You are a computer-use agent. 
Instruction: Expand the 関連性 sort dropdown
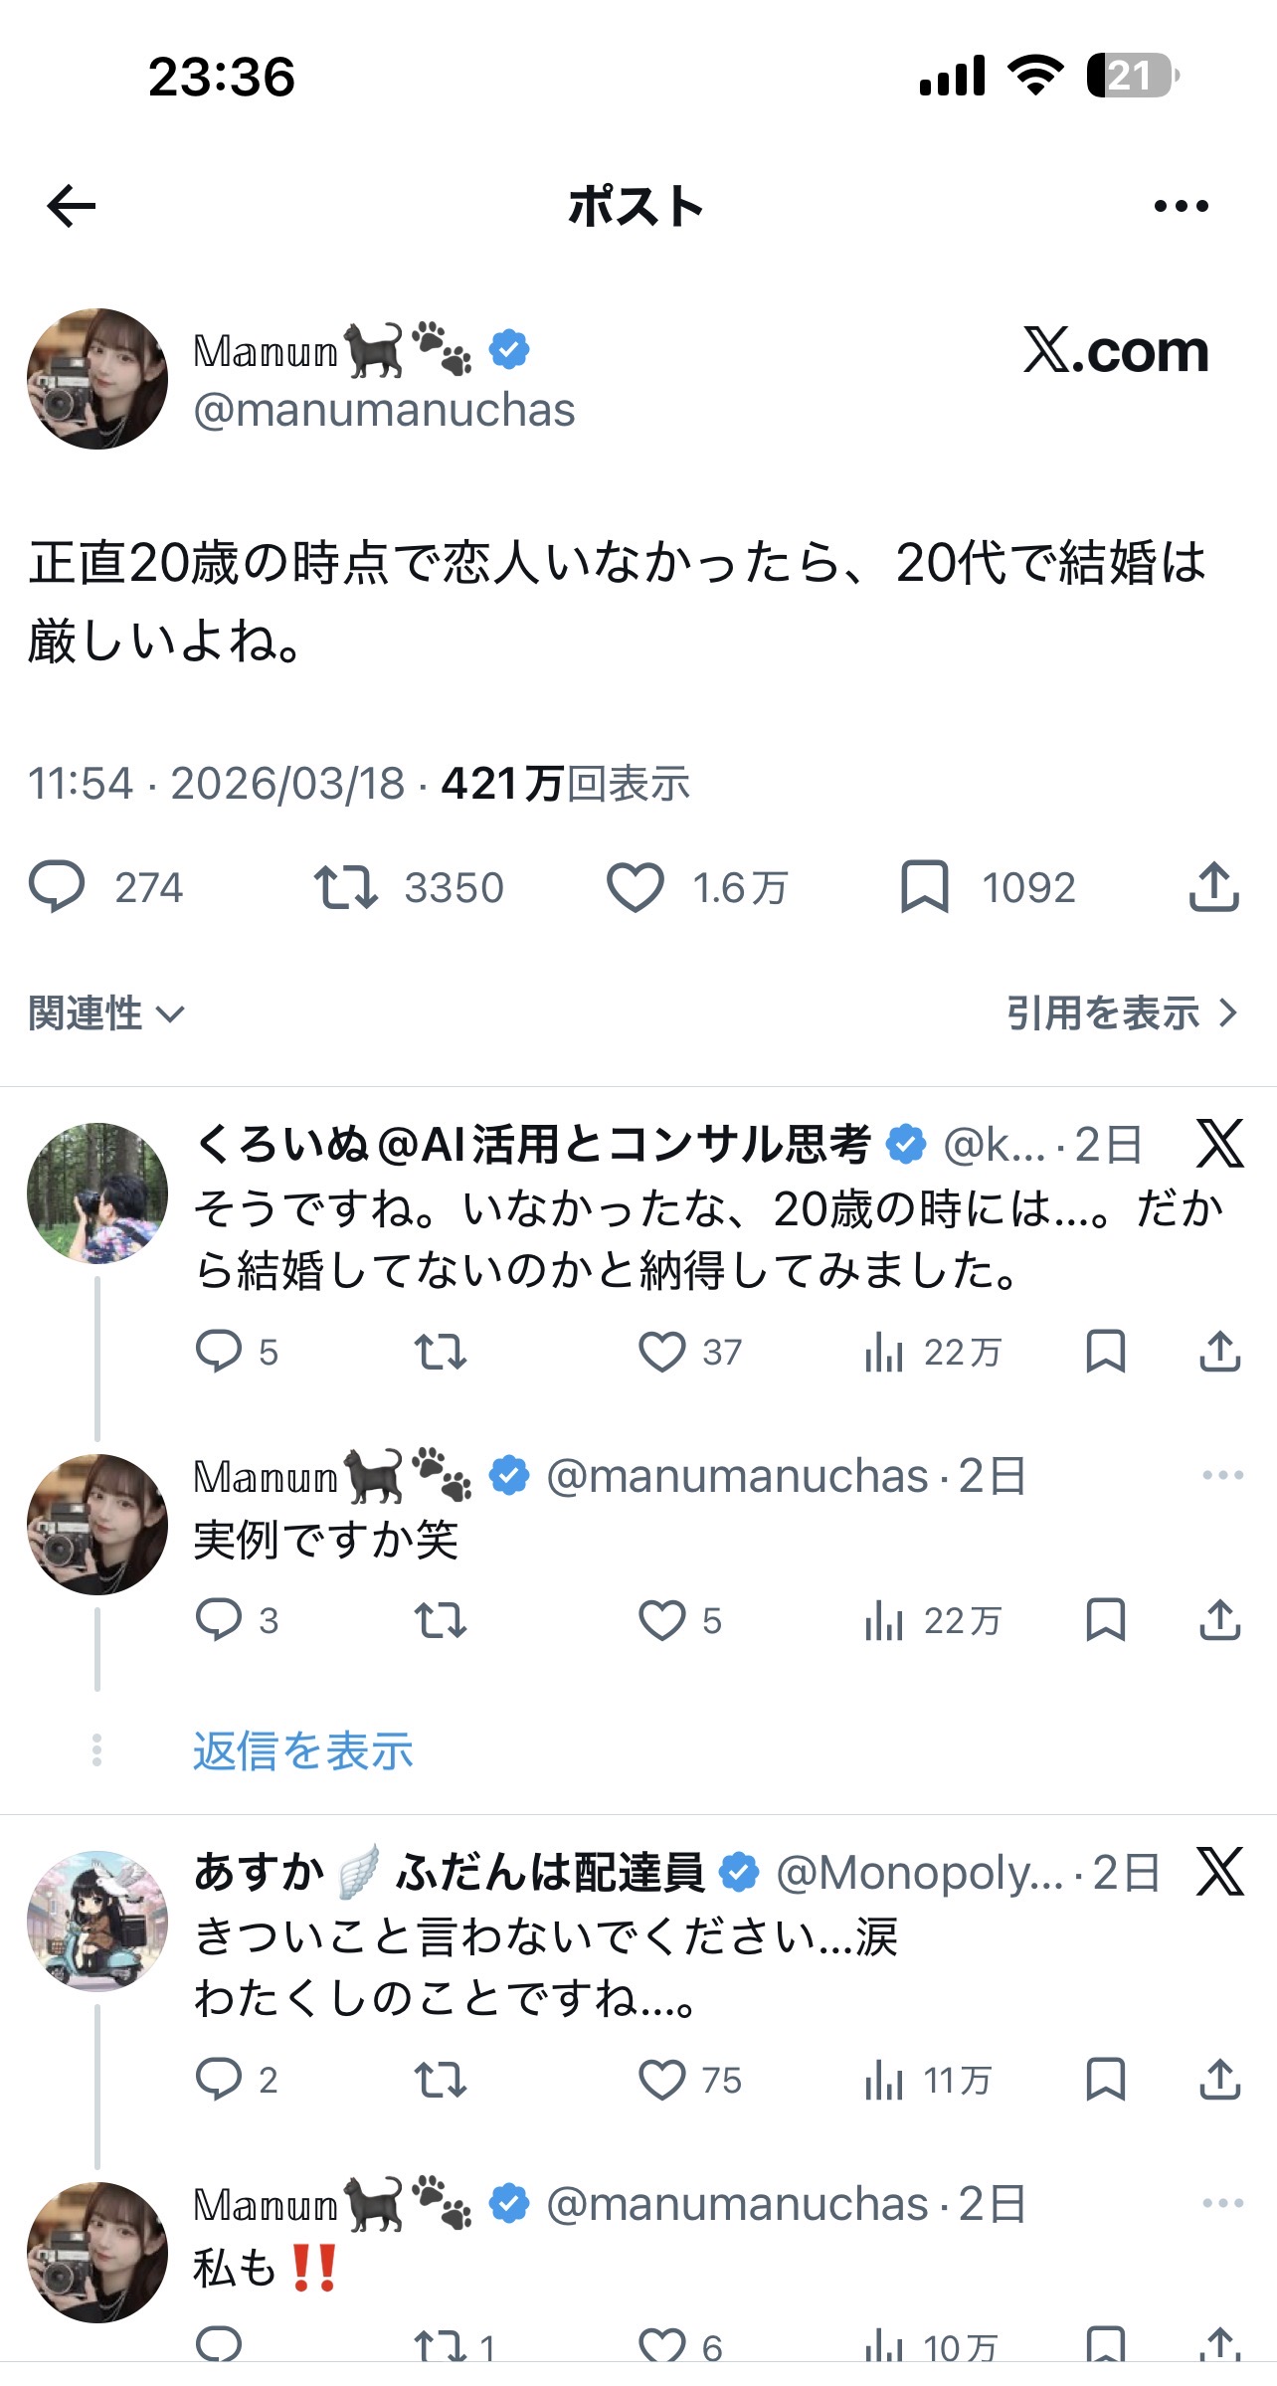pos(106,1013)
